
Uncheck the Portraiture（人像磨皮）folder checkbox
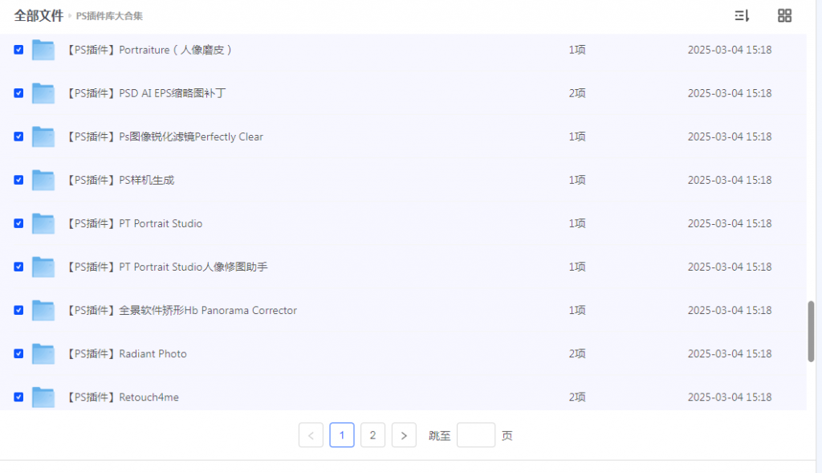[18, 50]
